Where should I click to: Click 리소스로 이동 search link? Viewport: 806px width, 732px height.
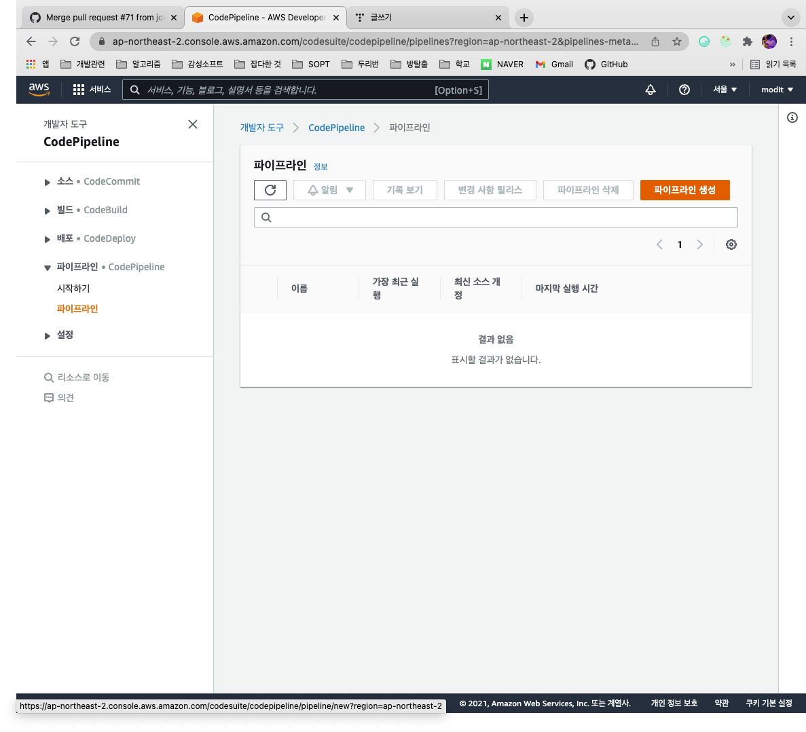click(77, 378)
